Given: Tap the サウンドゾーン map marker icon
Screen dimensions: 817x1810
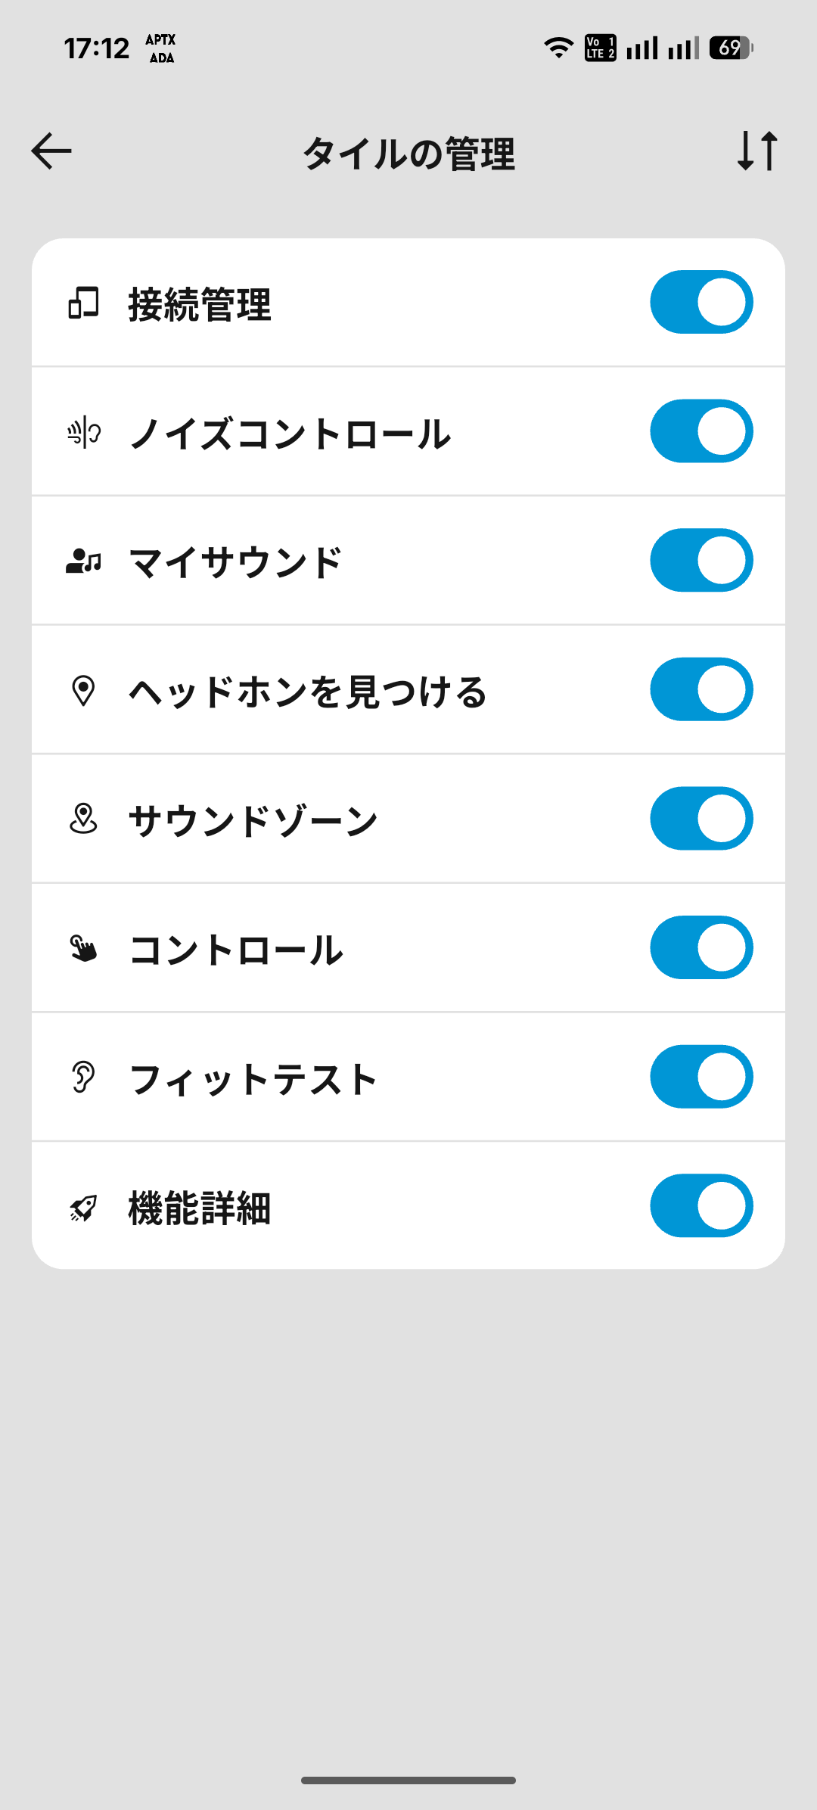Looking at the screenshot, I should (x=83, y=819).
